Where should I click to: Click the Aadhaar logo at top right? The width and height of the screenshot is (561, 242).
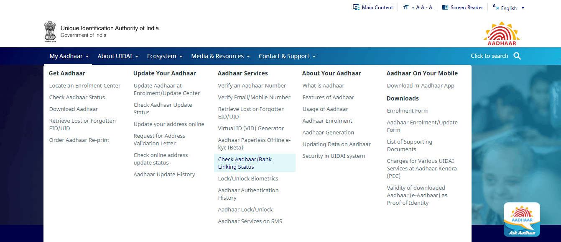coord(502,33)
